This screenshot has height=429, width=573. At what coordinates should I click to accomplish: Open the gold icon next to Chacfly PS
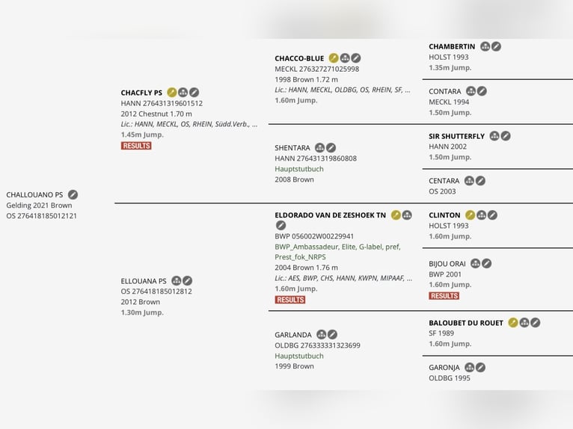tap(172, 93)
